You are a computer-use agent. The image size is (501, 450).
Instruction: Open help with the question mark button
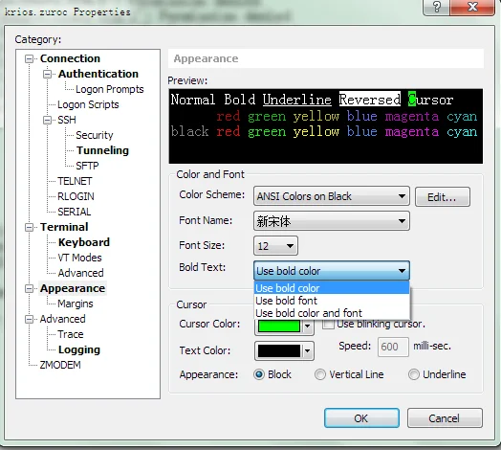point(436,7)
